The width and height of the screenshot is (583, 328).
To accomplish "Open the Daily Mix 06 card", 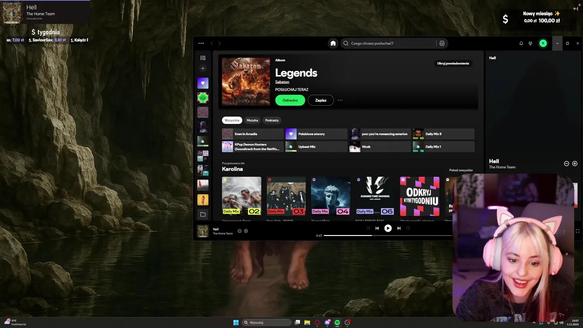I will pyautogui.click(x=375, y=196).
